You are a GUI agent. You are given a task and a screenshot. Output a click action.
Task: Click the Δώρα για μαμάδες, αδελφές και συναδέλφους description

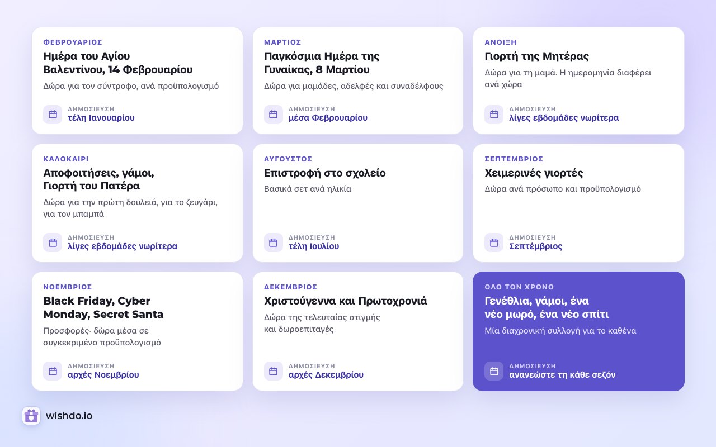click(x=354, y=86)
